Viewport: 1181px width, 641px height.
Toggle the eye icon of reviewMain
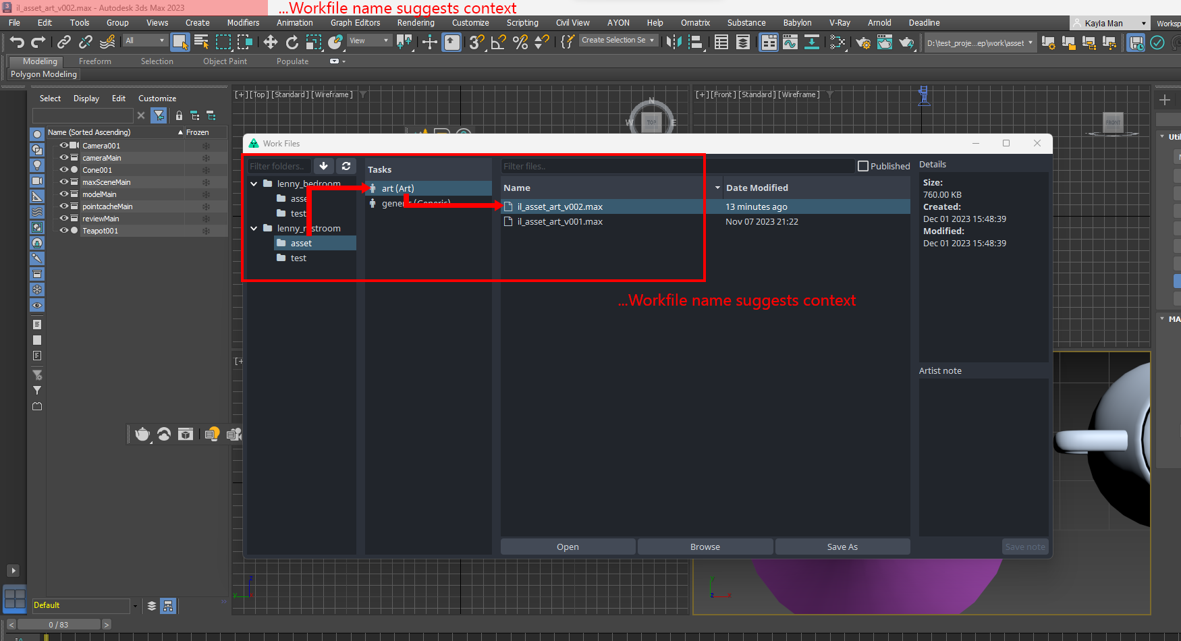(64, 218)
